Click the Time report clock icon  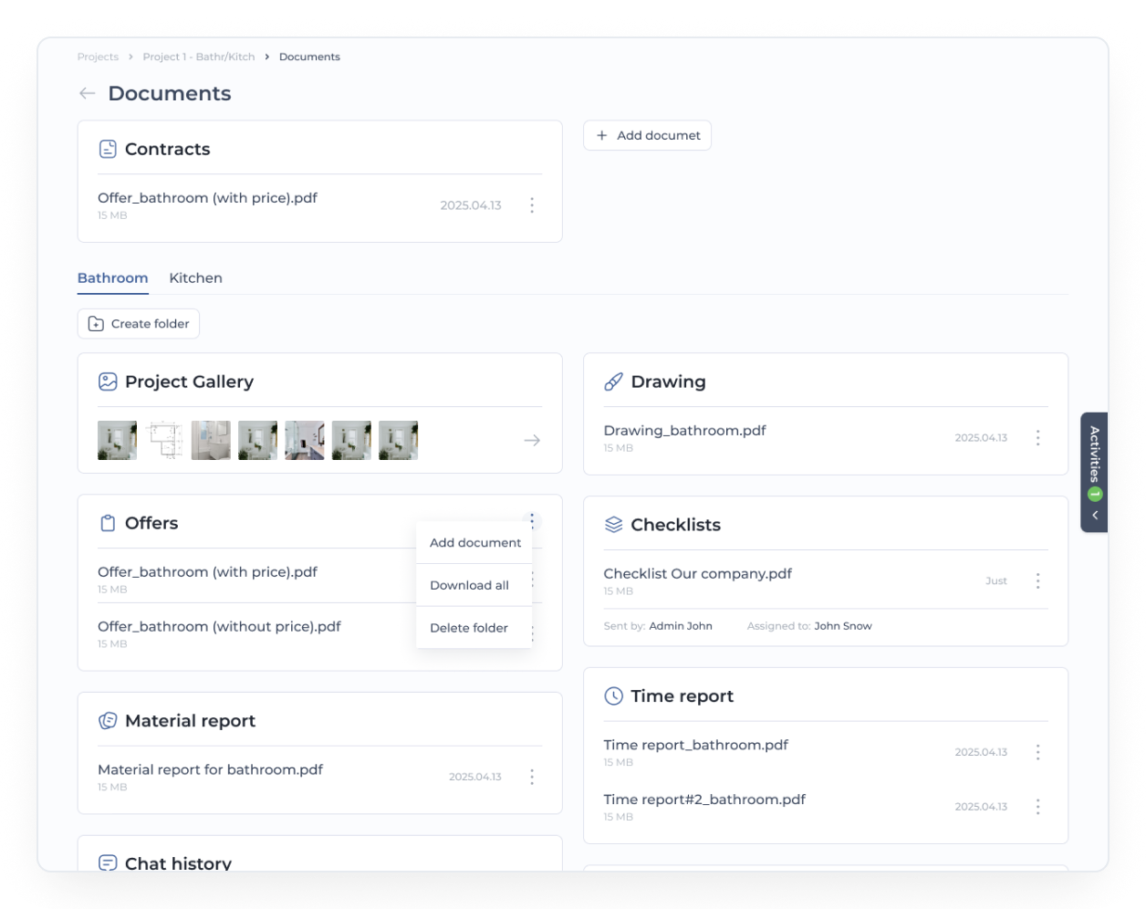pos(613,696)
